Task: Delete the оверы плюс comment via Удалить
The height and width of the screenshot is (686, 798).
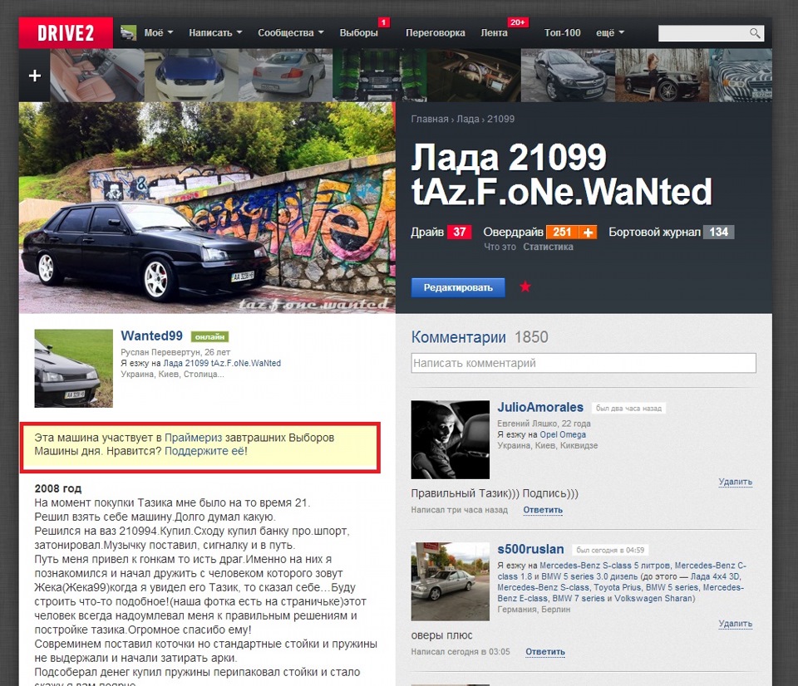Action: pos(736,624)
